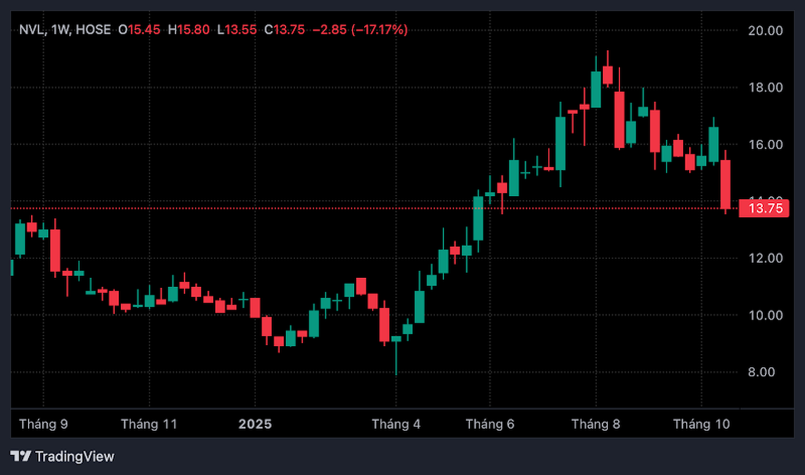Click the −2.85 (−17.17%) change text
This screenshot has width=805, height=475.
pos(360,30)
